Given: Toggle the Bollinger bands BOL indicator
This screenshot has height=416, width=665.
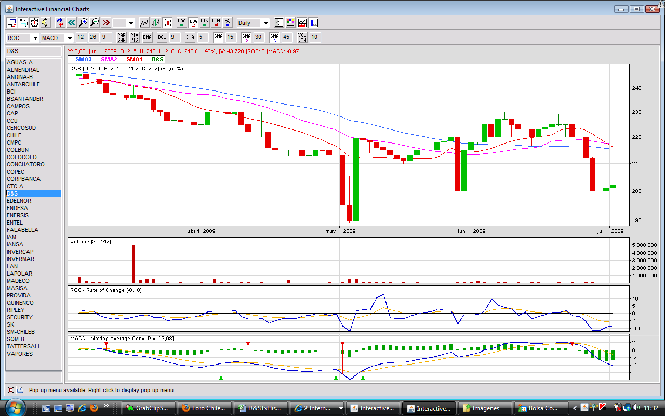Looking at the screenshot, I should [x=162, y=37].
